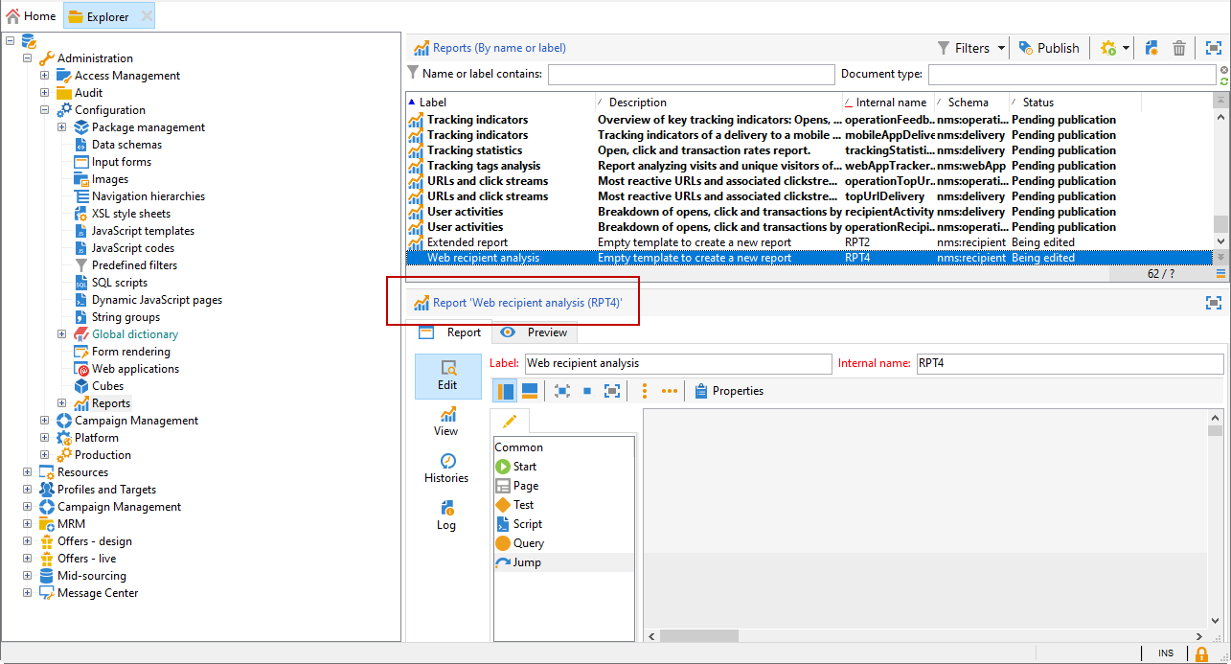Click into the report Internal name field
Screen dimensions: 1231x664
point(1069,364)
